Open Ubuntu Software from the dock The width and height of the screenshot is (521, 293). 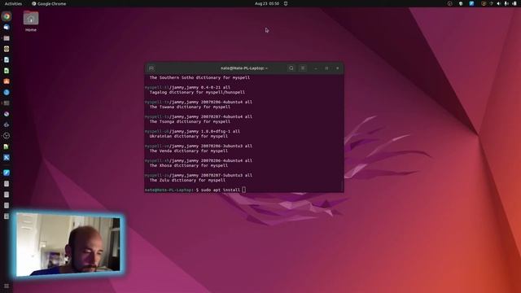click(7, 81)
